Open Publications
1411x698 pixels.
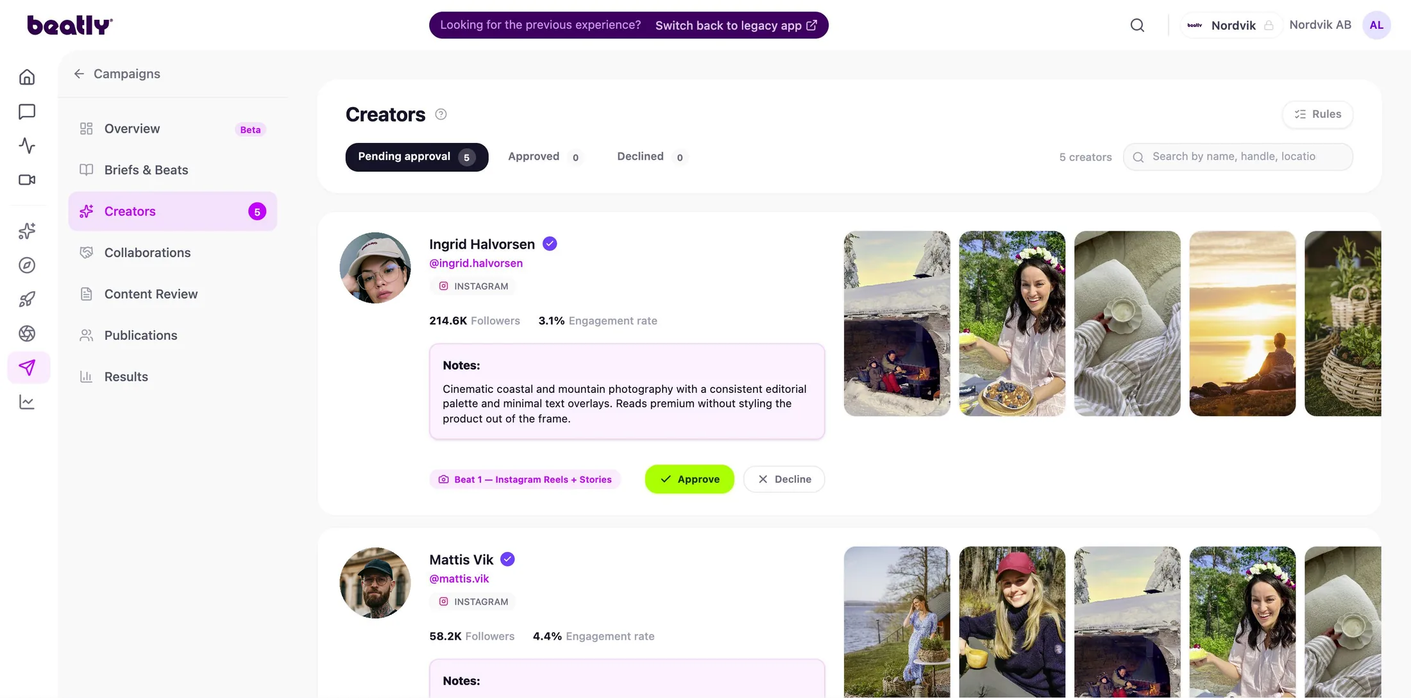(x=173, y=335)
